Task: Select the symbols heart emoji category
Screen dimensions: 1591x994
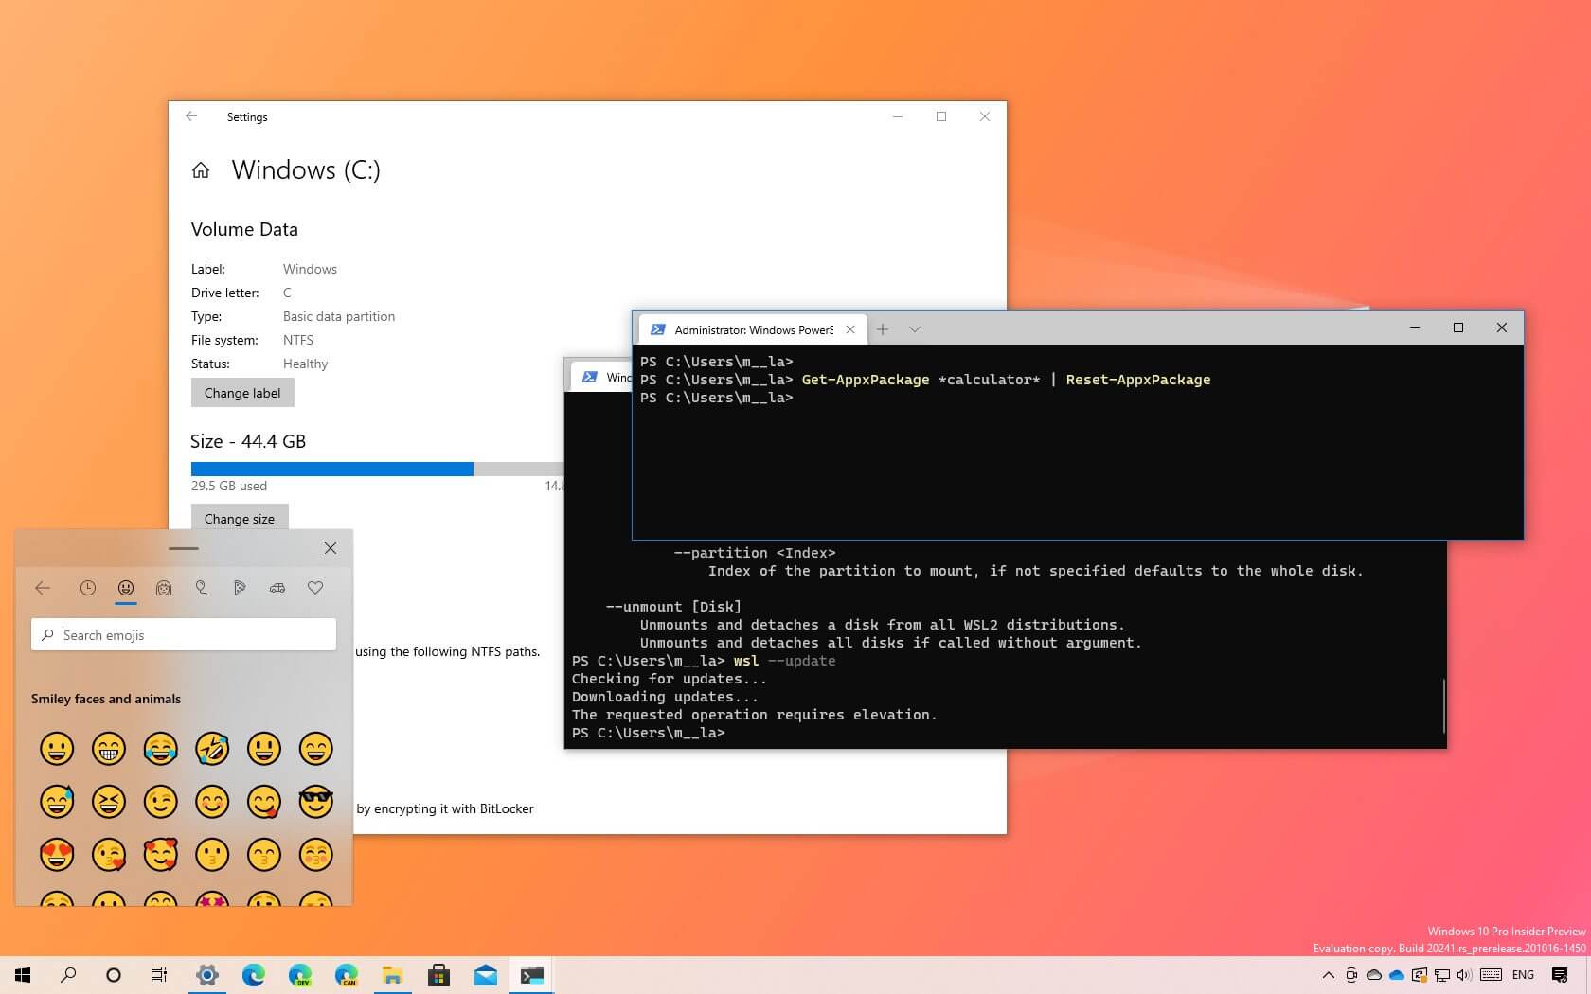Action: pos(315,588)
